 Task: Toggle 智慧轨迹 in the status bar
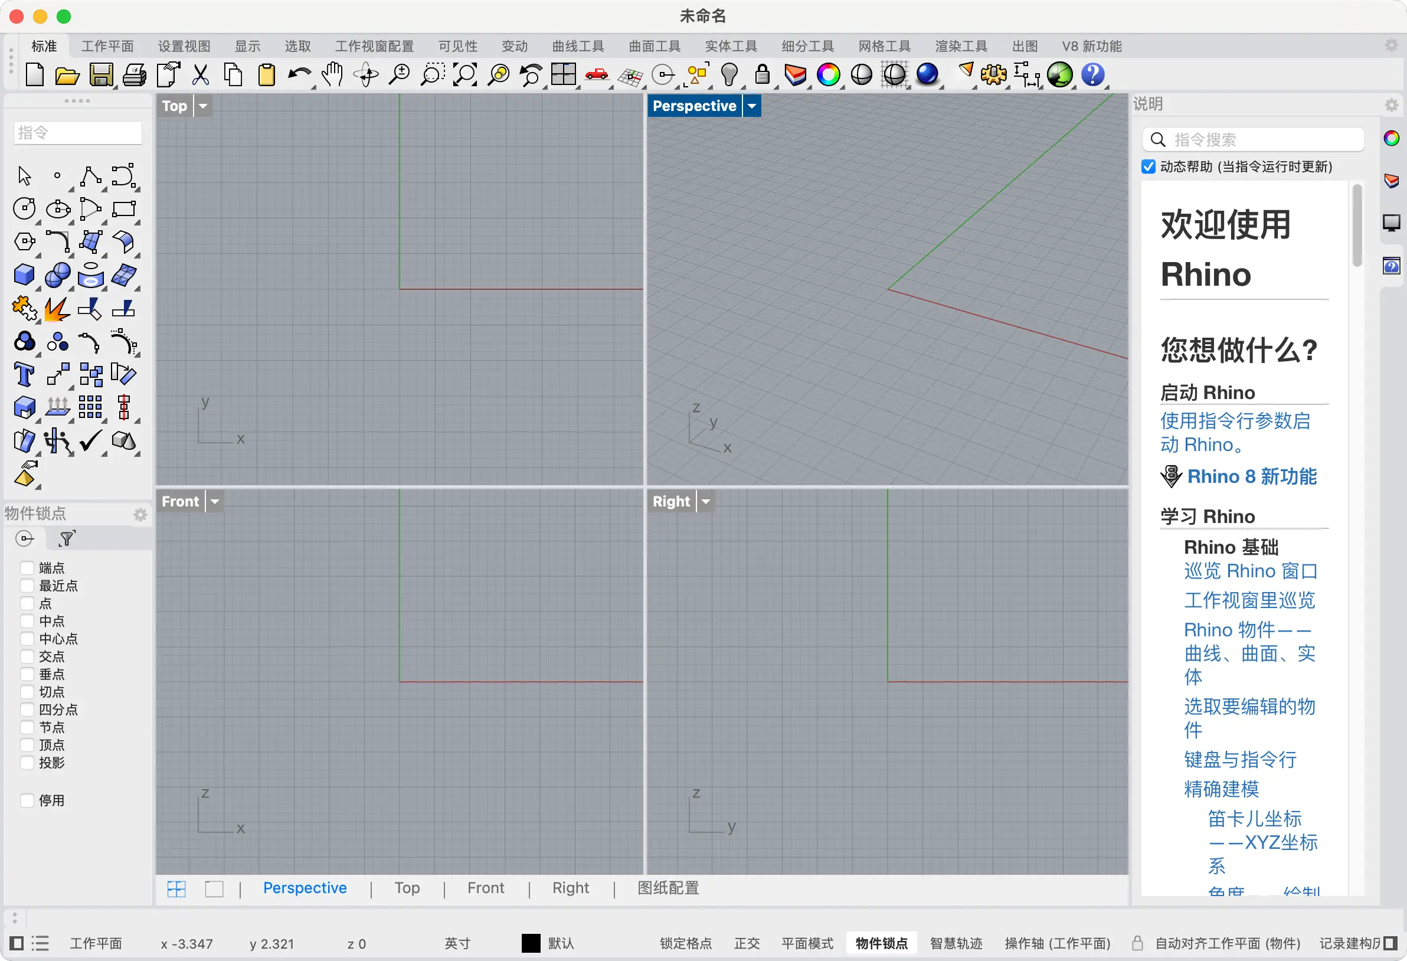tap(956, 943)
